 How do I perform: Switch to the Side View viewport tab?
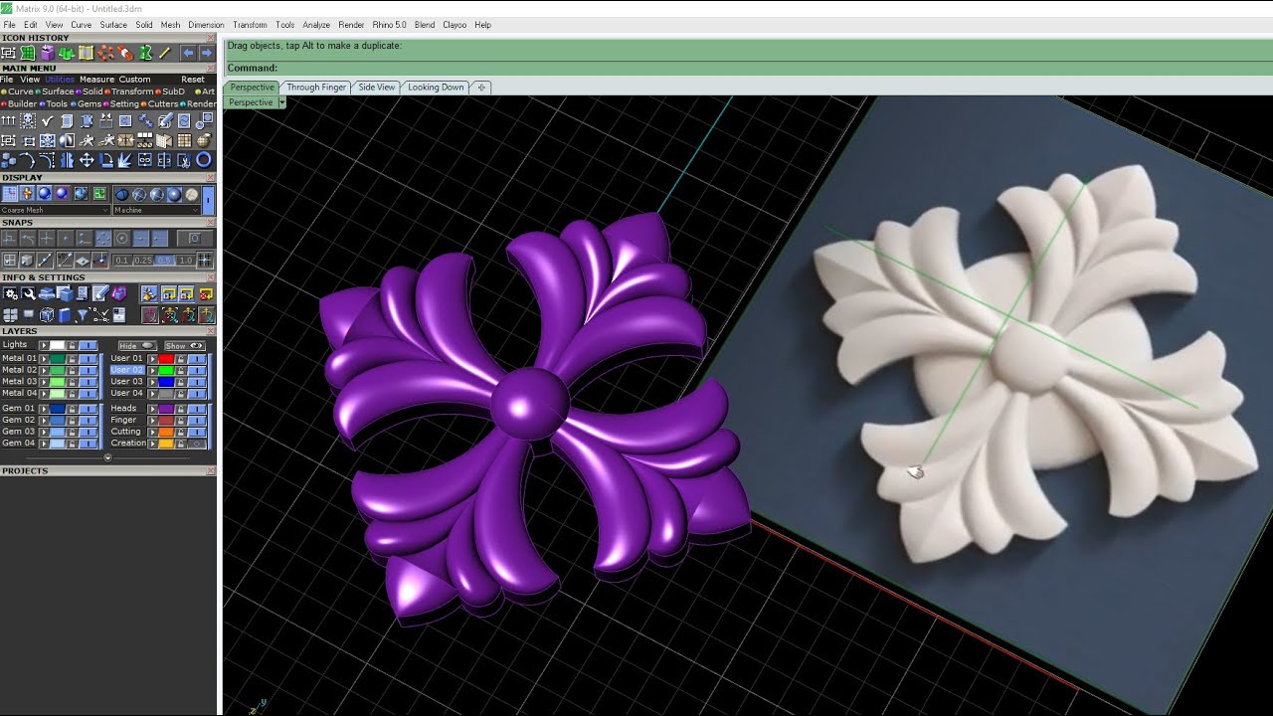pos(377,88)
